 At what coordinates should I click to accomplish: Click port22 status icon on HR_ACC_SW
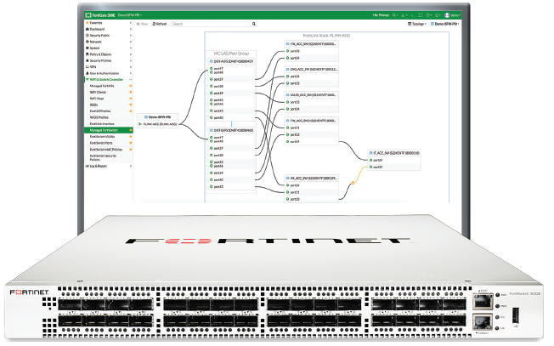tap(287, 199)
